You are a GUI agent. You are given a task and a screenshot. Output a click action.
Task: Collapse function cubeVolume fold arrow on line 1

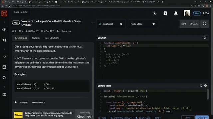[102, 43]
